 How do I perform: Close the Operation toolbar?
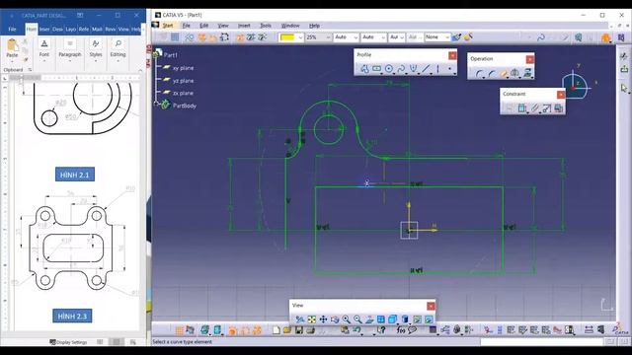(x=530, y=59)
